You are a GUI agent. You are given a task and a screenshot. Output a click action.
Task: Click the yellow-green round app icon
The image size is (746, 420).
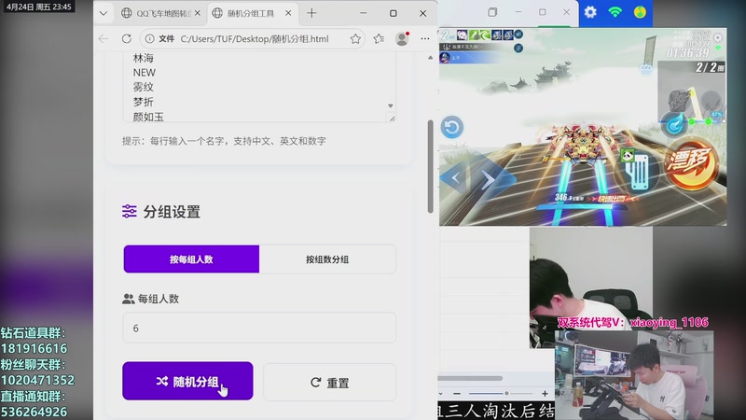tap(640, 12)
